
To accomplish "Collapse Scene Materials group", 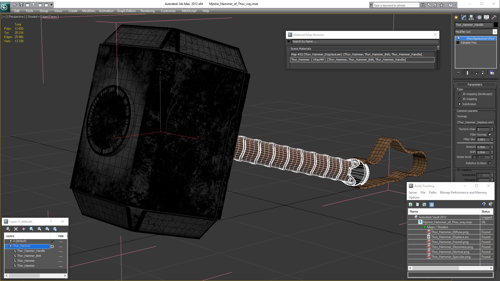I will pos(289,49).
